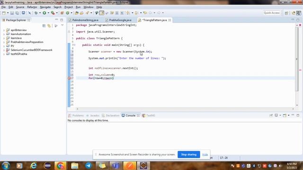The image size is (303, 170).
Task: Expand the testNGPrabha project
Action: pyautogui.click(x=4, y=54)
